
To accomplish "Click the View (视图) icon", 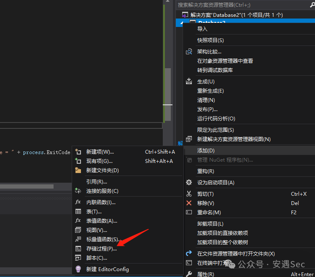I will [78, 230].
